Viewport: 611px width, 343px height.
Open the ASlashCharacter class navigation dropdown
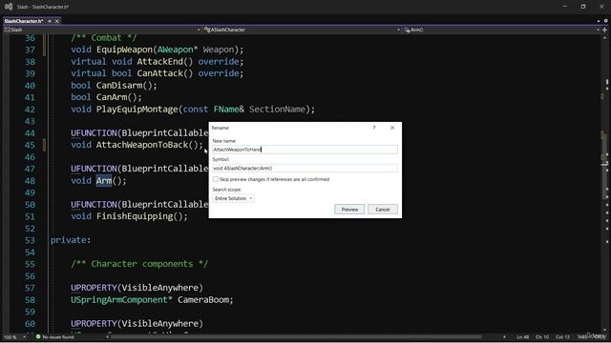coord(398,30)
